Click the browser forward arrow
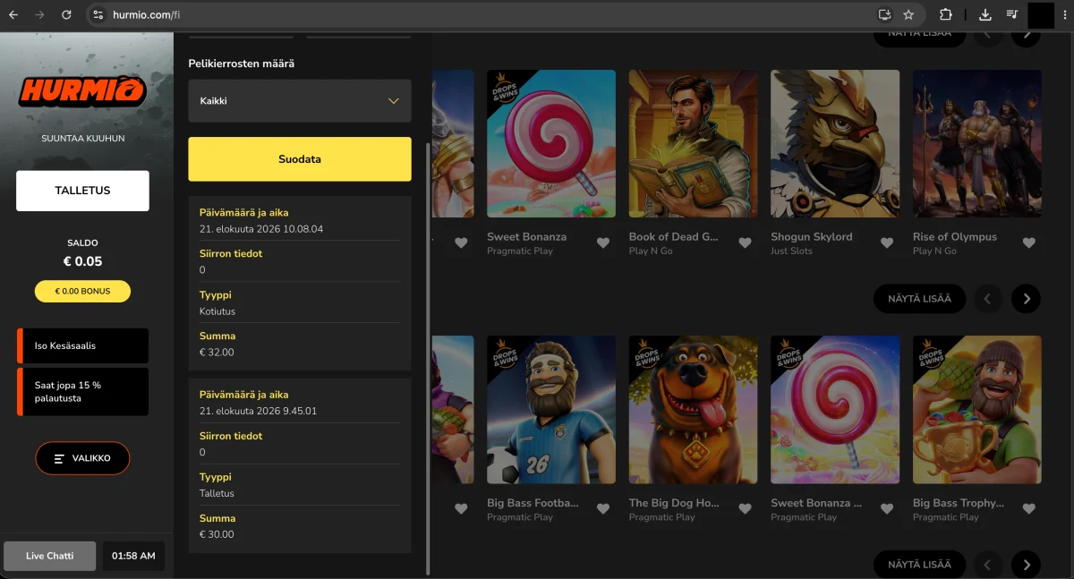 click(x=39, y=14)
